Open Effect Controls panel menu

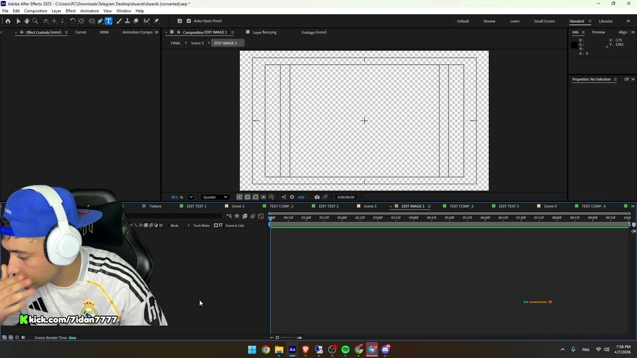66,32
